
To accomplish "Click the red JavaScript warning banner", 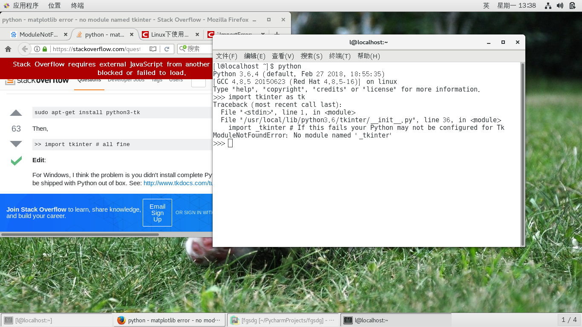I will coord(107,69).
